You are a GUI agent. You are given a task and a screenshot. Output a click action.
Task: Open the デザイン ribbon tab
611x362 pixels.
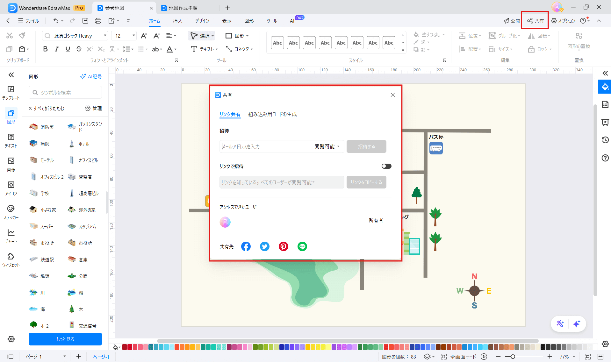tap(202, 21)
